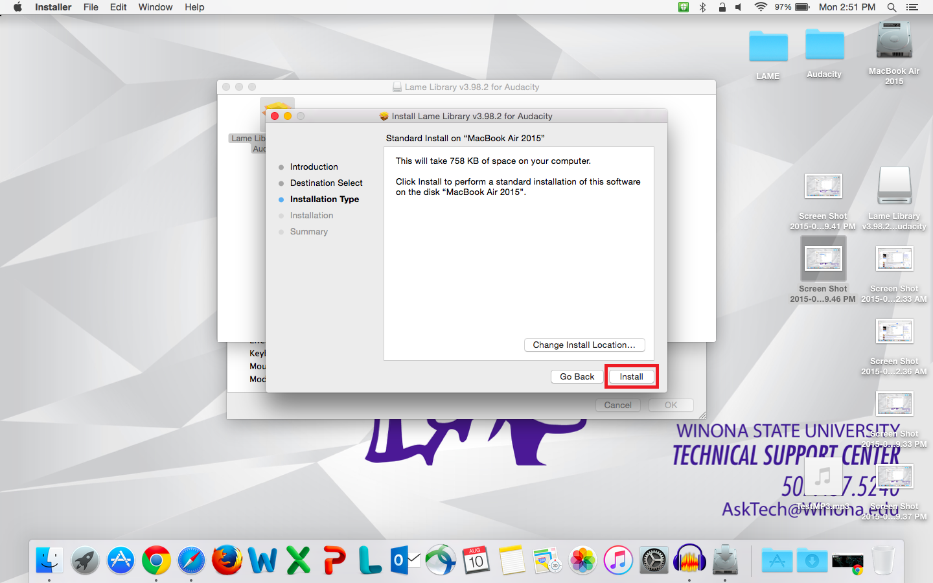Image resolution: width=933 pixels, height=583 pixels.
Task: Launch Audacity from the dock
Action: (689, 560)
